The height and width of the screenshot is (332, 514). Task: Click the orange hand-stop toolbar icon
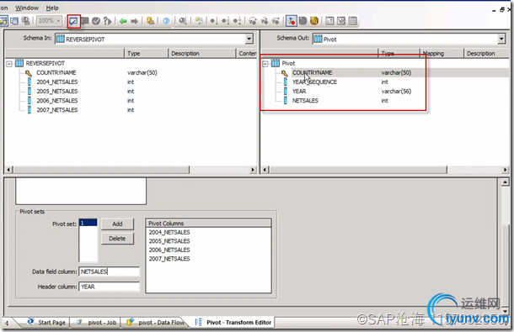tap(314, 21)
